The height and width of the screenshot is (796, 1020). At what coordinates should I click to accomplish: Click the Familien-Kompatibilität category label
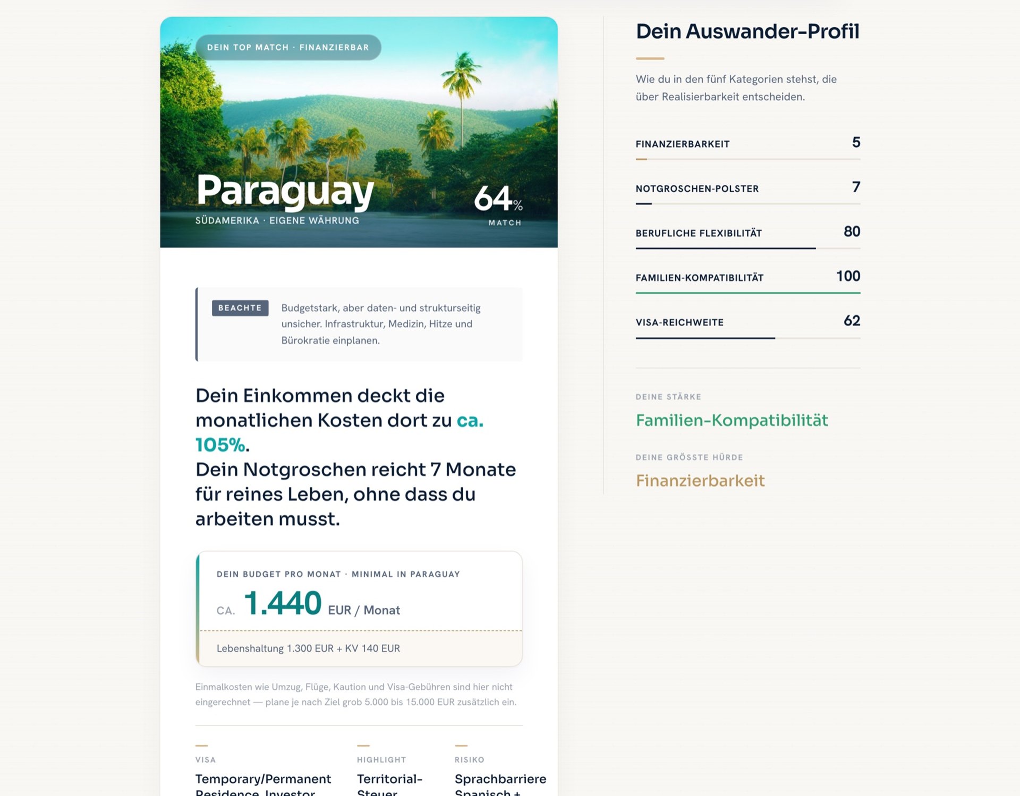click(x=700, y=278)
